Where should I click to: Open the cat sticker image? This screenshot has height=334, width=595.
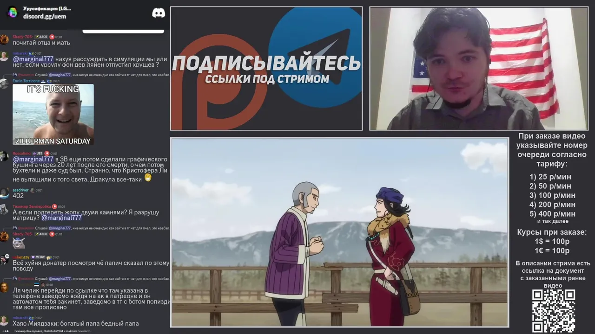pyautogui.click(x=19, y=243)
